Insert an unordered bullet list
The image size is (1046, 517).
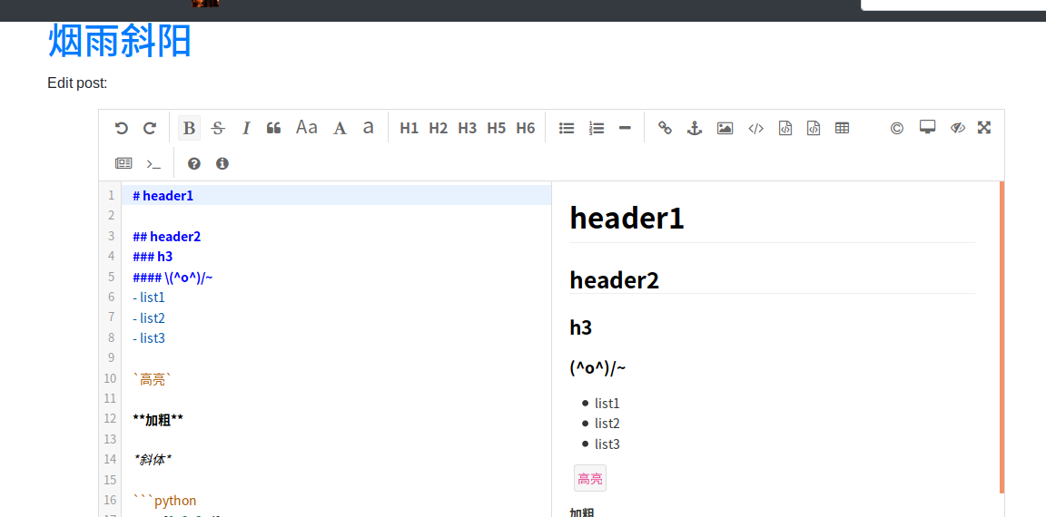(x=567, y=128)
